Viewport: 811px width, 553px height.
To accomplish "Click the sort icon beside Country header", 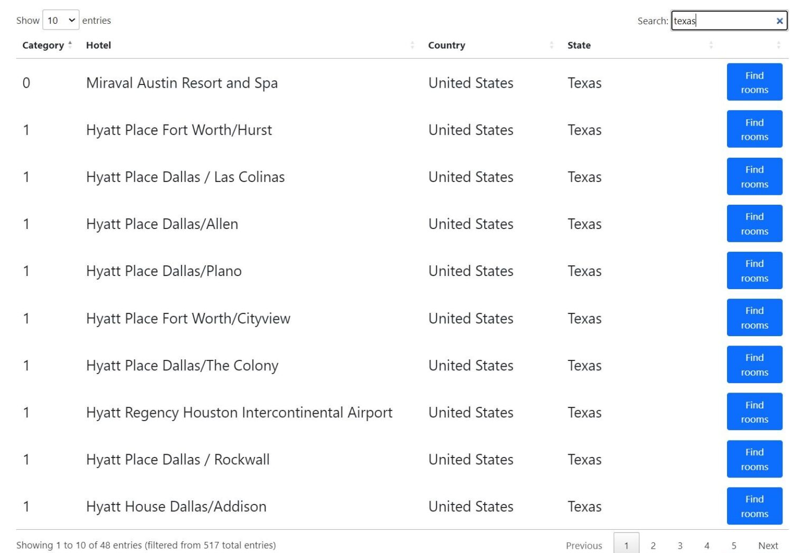I will click(x=552, y=45).
